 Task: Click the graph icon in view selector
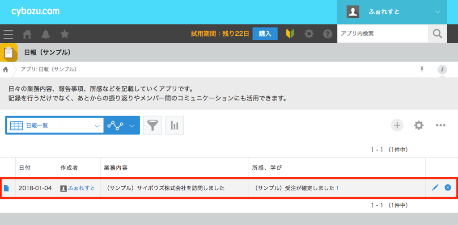115,125
